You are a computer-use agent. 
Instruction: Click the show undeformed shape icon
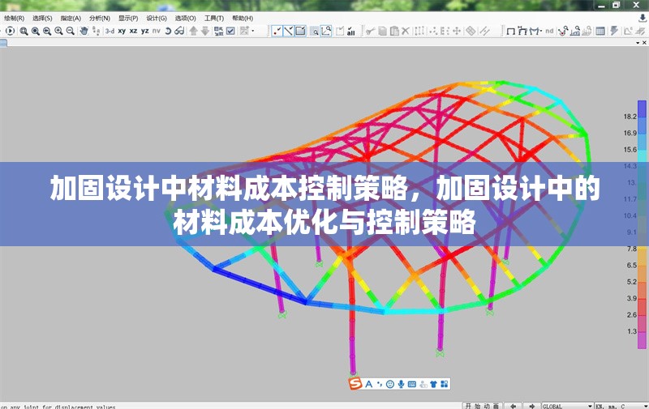[x=511, y=31]
